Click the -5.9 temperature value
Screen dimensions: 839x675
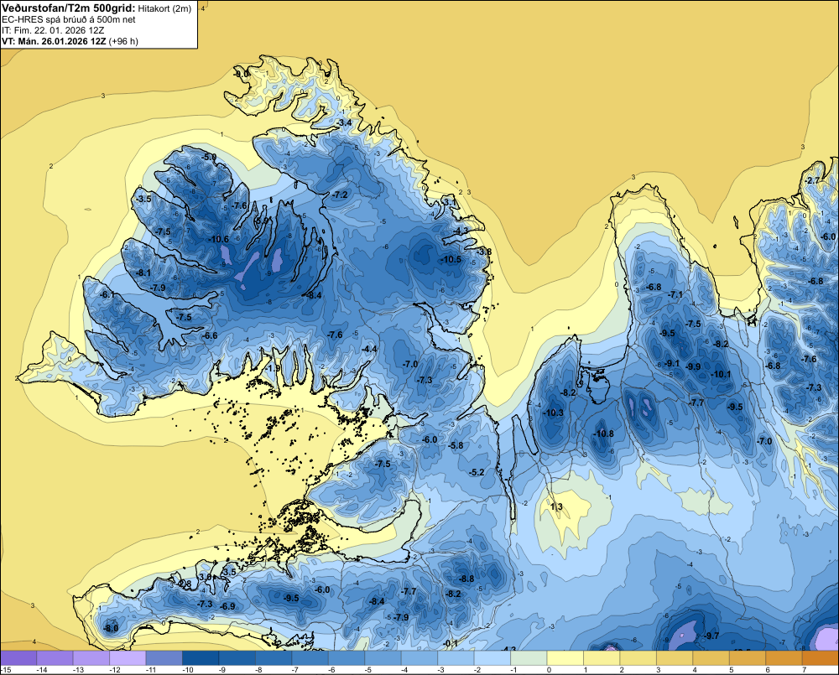point(261,221)
